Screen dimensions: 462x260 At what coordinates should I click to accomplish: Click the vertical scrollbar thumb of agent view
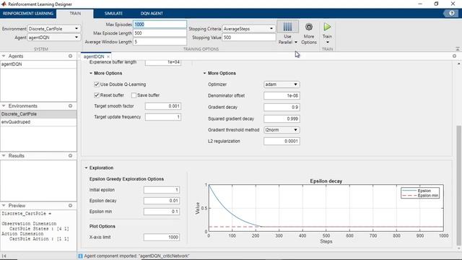pos(458,185)
